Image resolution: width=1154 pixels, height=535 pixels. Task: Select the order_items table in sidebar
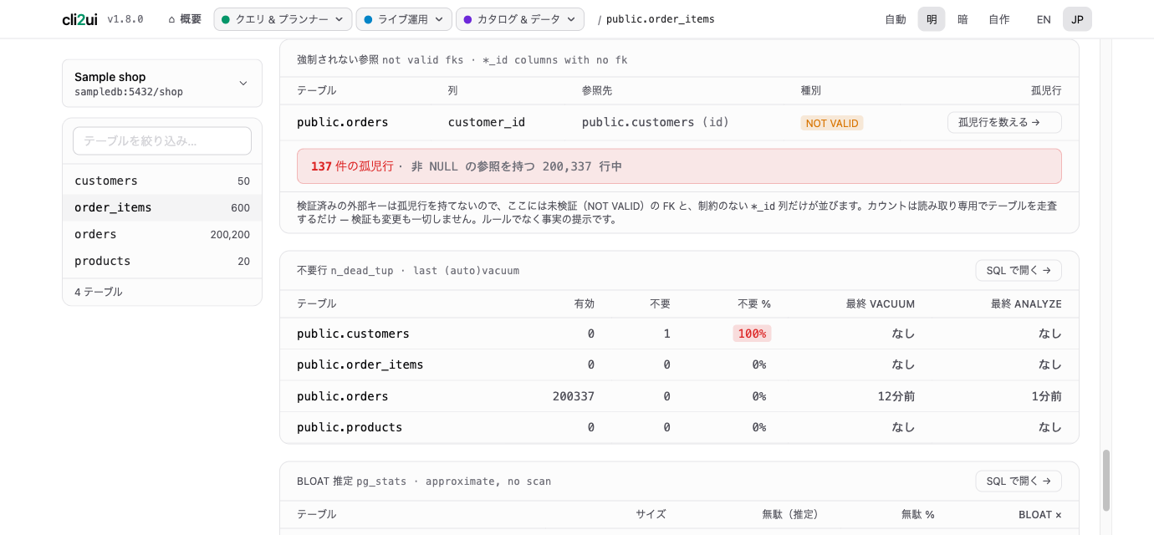(162, 207)
